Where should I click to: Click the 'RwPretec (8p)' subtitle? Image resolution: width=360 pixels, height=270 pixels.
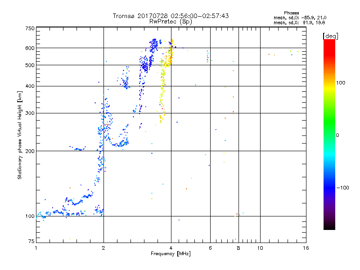pos(171,22)
